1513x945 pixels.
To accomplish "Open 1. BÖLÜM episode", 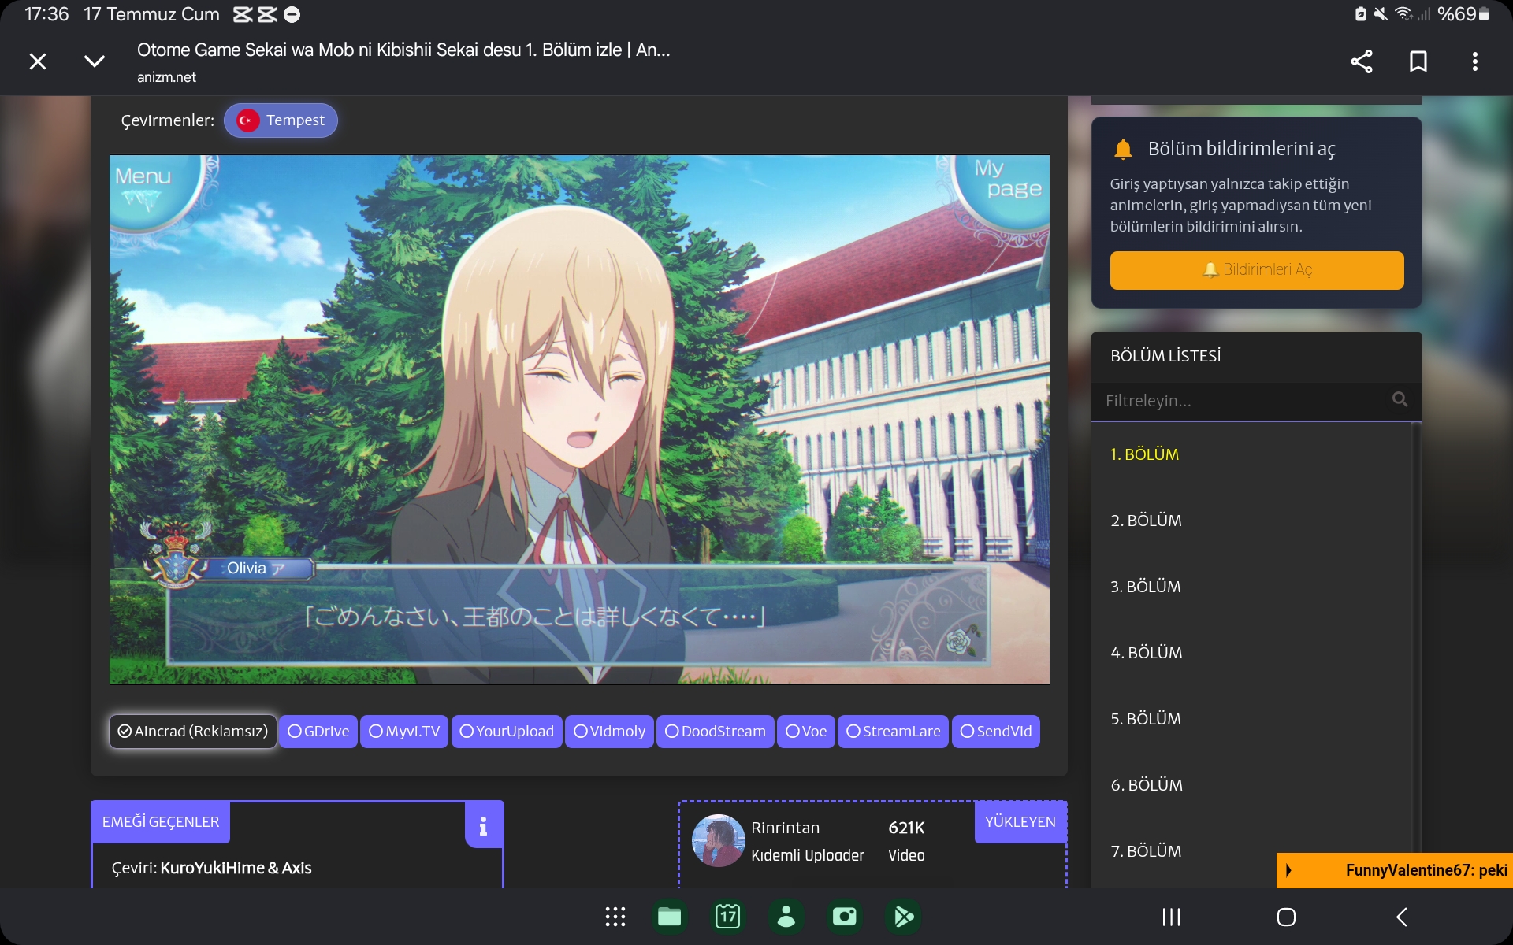I will (1144, 454).
